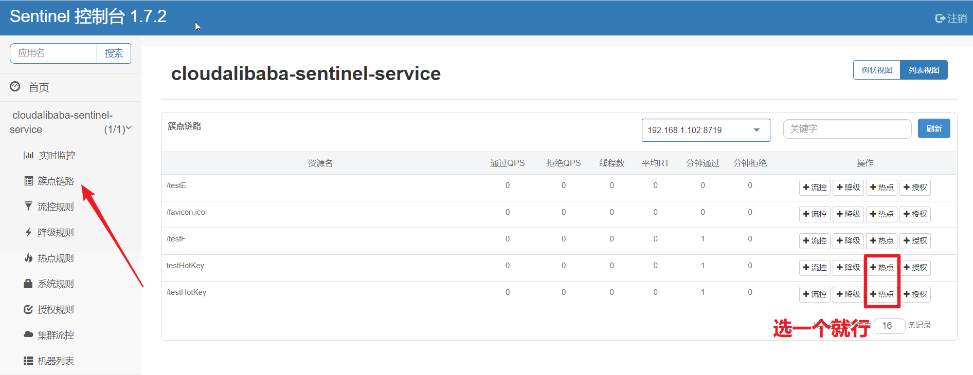
Task: Click the lightning bolt icon beside 降级规则
Action: [29, 232]
